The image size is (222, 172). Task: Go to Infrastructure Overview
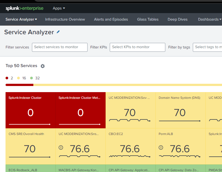point(65,19)
